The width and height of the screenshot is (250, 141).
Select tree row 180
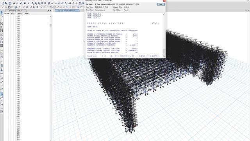coord(18,75)
